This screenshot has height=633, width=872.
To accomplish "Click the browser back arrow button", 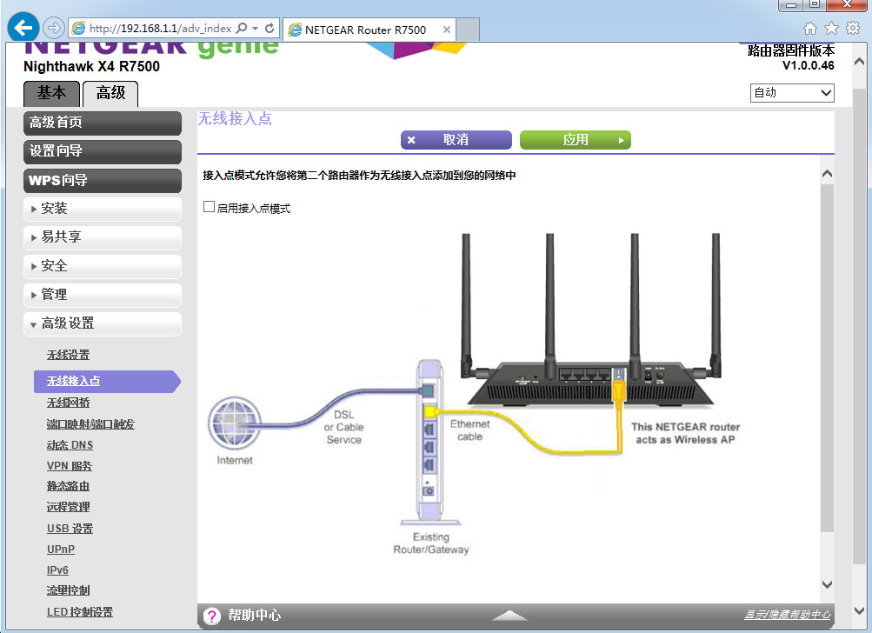I will (x=23, y=27).
